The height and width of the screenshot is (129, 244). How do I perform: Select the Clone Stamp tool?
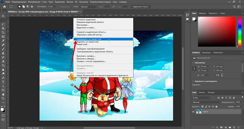point(3,53)
